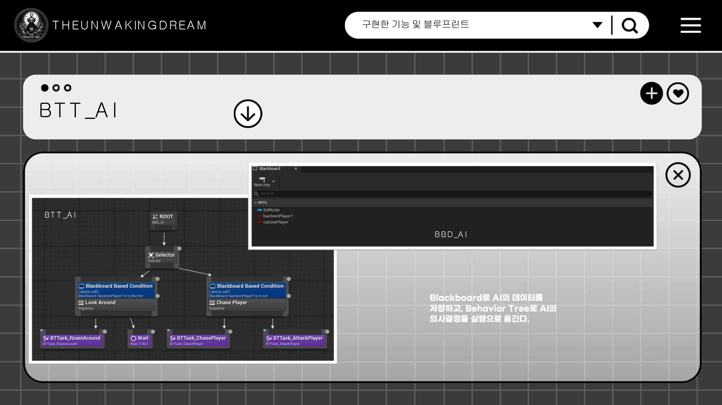Viewport: 722px width, 405px height.
Task: Click the THEUNWAKINGDREAM title link
Action: pyautogui.click(x=130, y=25)
